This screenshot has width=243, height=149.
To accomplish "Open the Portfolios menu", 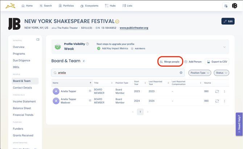I will point(66,6).
